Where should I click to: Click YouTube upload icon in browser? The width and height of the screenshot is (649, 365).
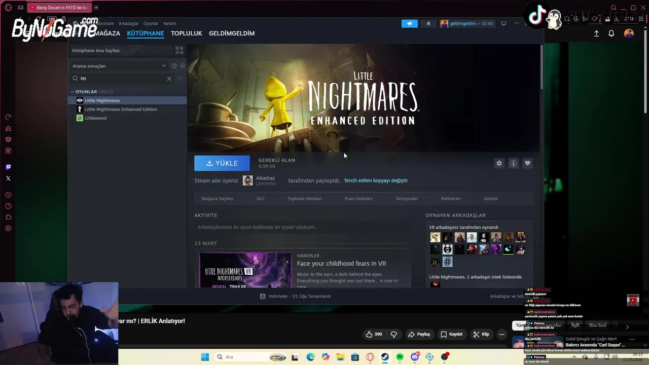(x=596, y=33)
